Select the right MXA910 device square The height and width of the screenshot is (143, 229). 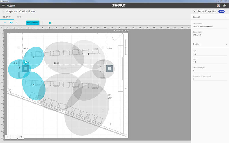(110, 68)
